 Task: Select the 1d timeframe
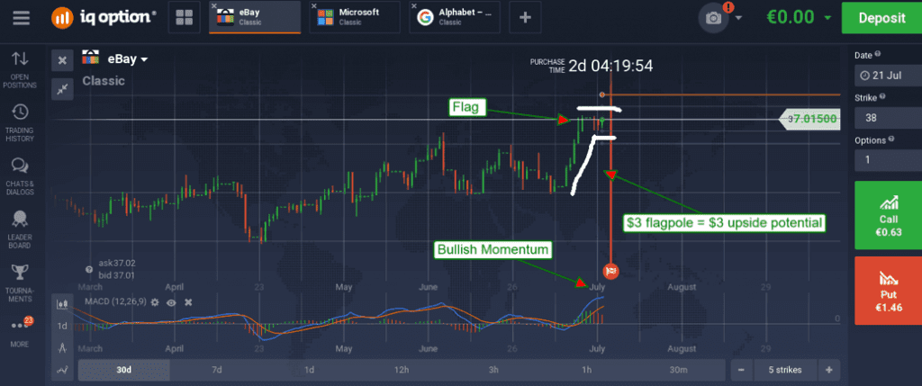309,370
